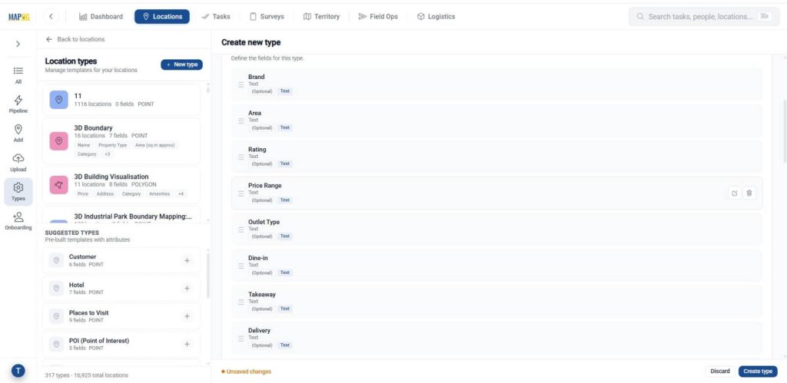Expand the collapsed left sidebar
This screenshot has width=787, height=383.
point(18,44)
